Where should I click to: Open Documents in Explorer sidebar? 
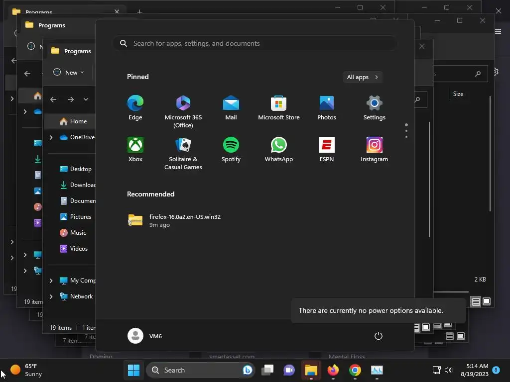click(77, 201)
